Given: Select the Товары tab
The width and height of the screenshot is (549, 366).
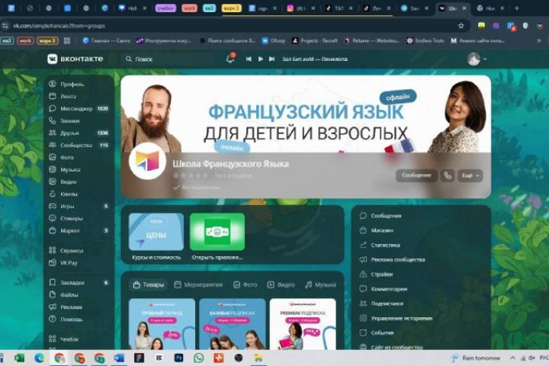Looking at the screenshot, I should point(149,284).
